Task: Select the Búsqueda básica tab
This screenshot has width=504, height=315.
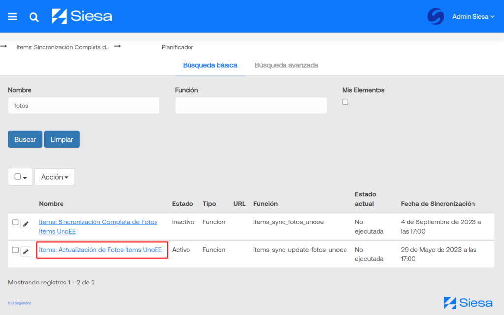Action: 210,65
